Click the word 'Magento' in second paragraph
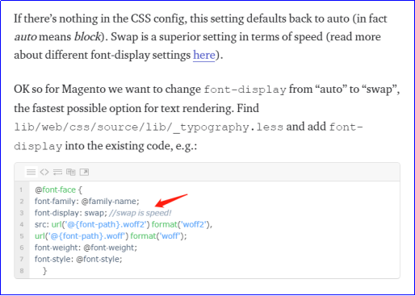 tap(83, 90)
